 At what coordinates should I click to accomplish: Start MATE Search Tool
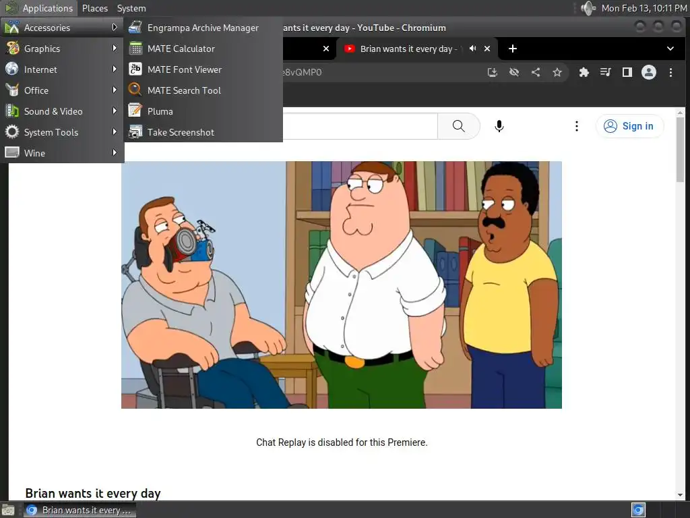(x=203, y=90)
